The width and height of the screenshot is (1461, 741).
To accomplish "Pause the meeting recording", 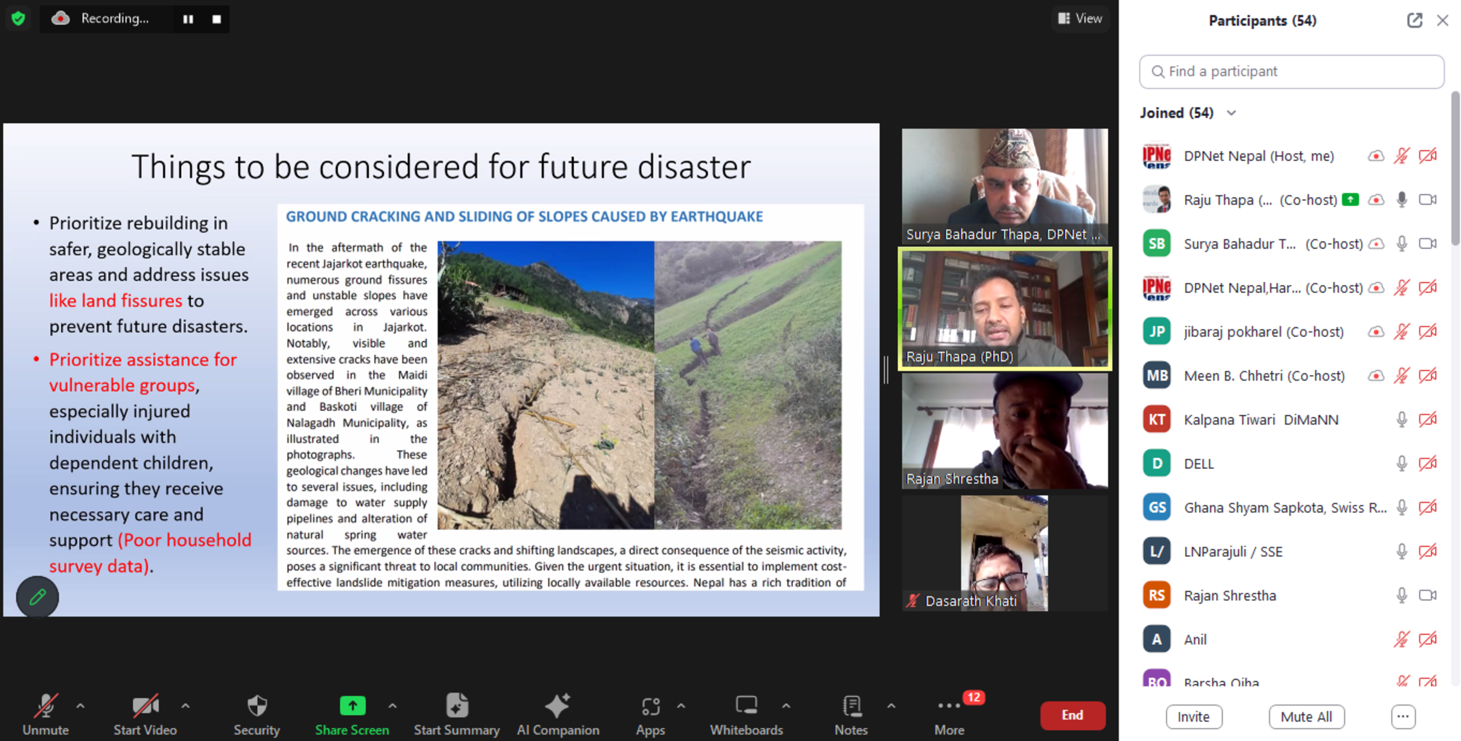I will (188, 19).
